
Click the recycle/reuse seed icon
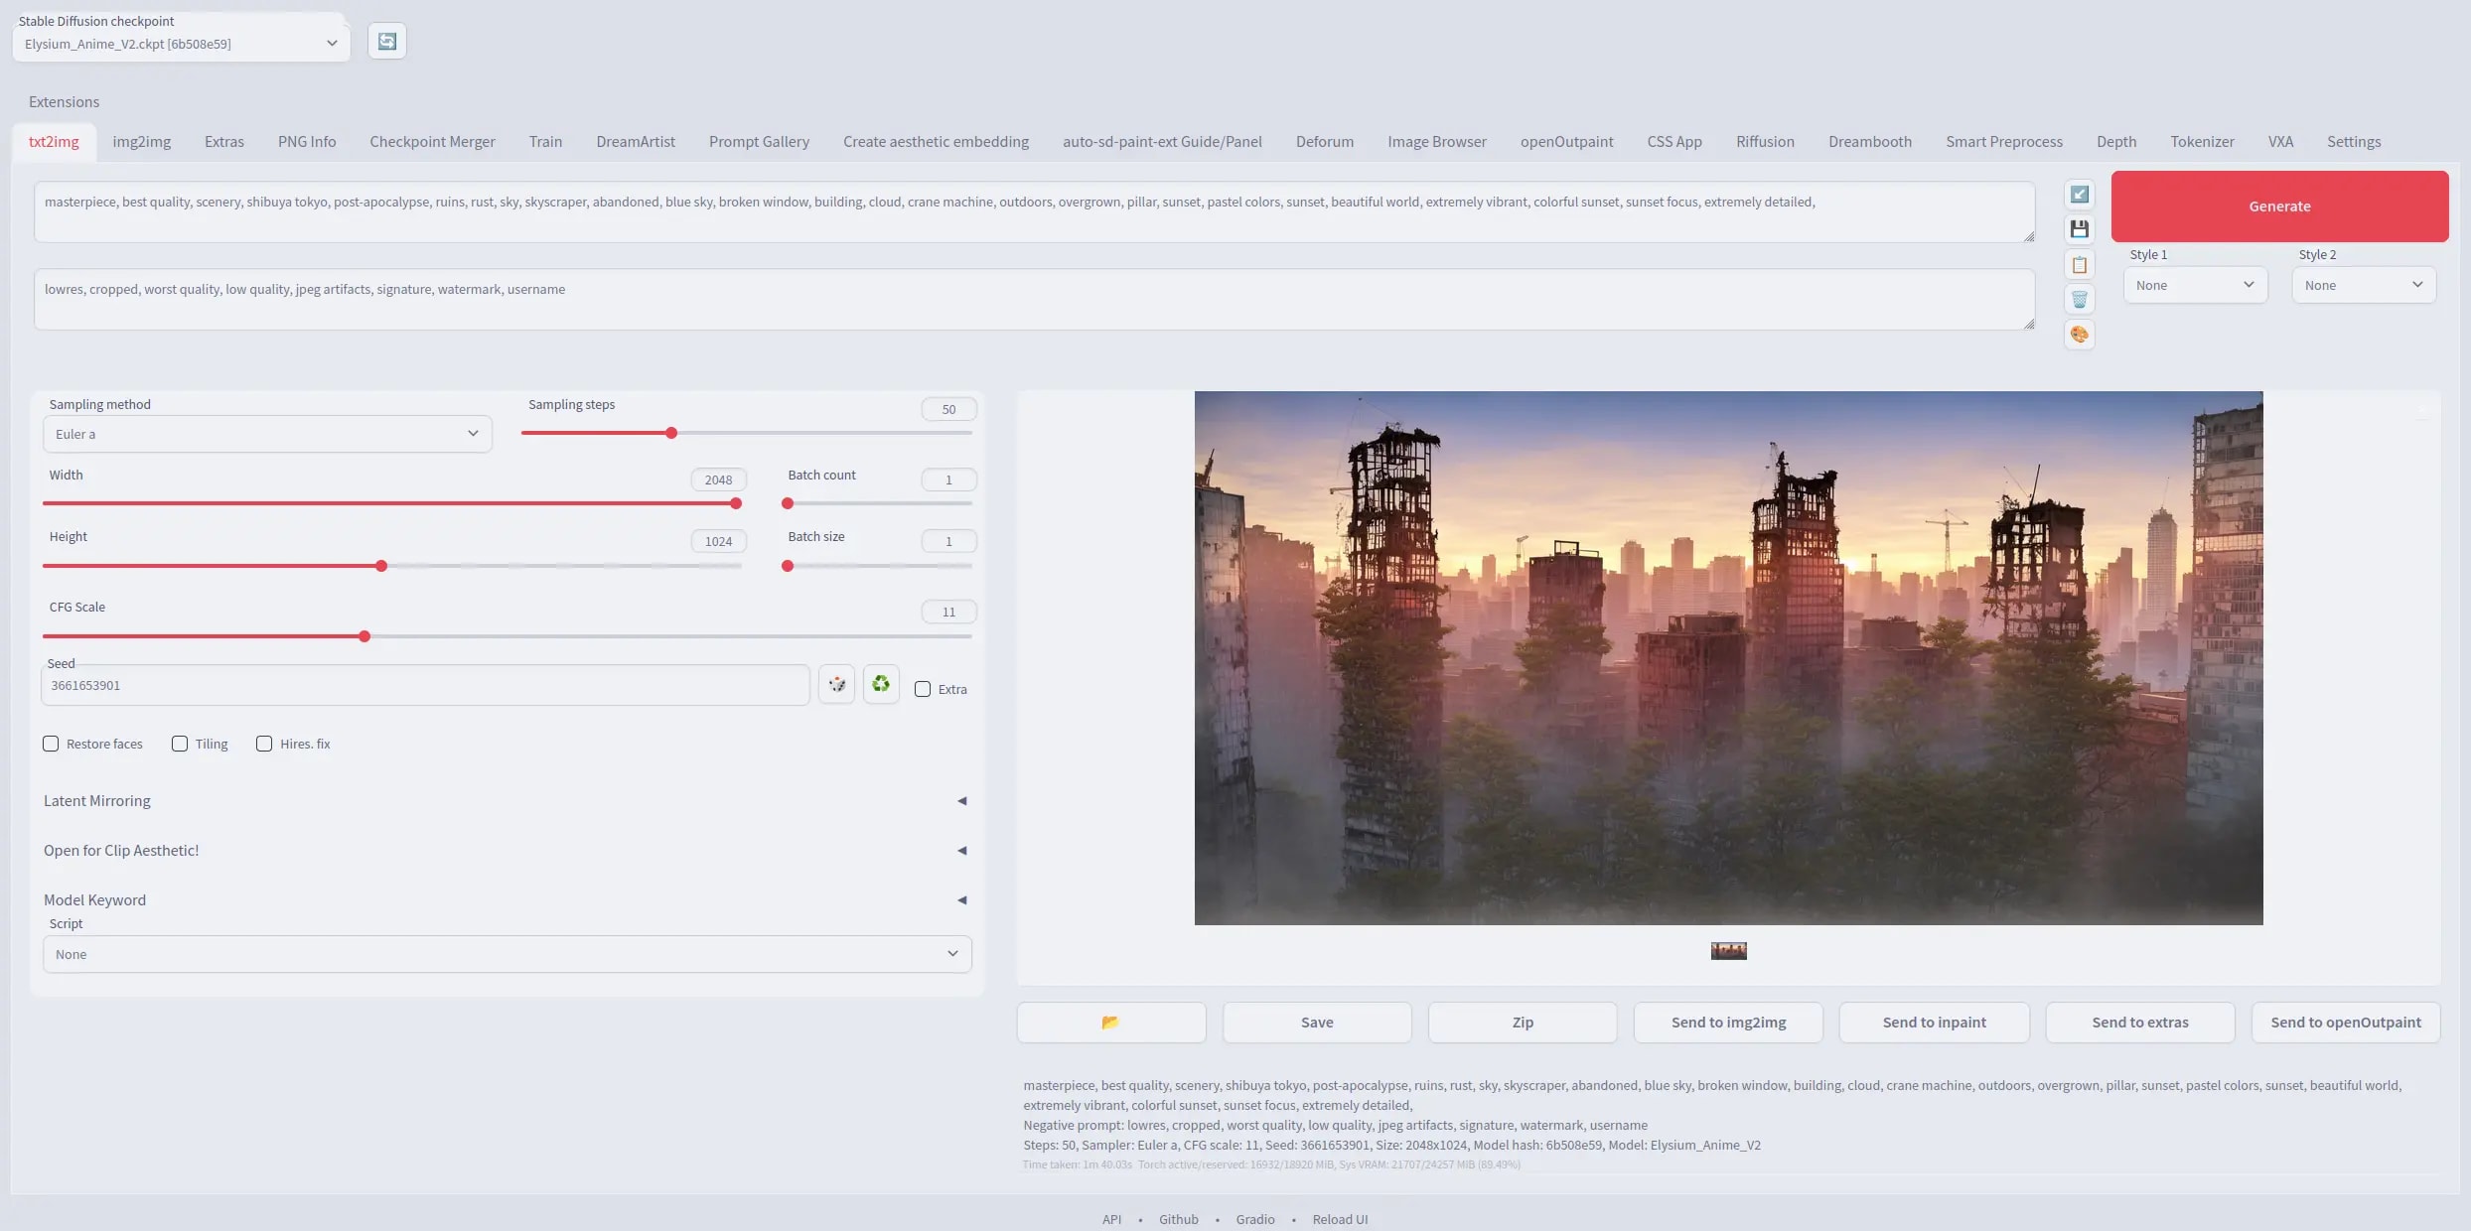click(x=881, y=684)
